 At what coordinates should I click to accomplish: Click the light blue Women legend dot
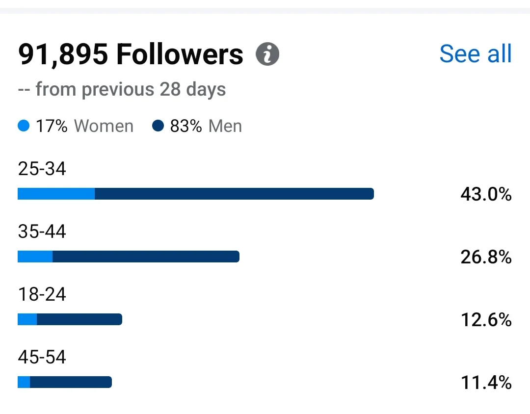(24, 126)
